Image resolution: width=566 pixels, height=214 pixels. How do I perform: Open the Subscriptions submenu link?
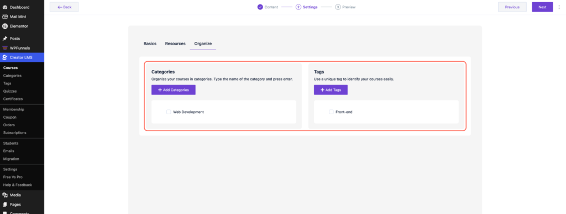tap(15, 132)
